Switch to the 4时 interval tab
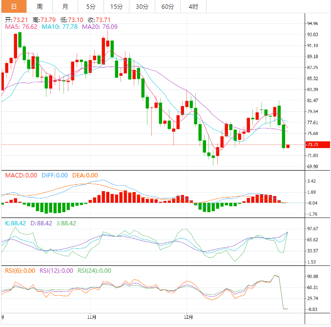Viewport: 331px width, 327px height. coord(193,6)
